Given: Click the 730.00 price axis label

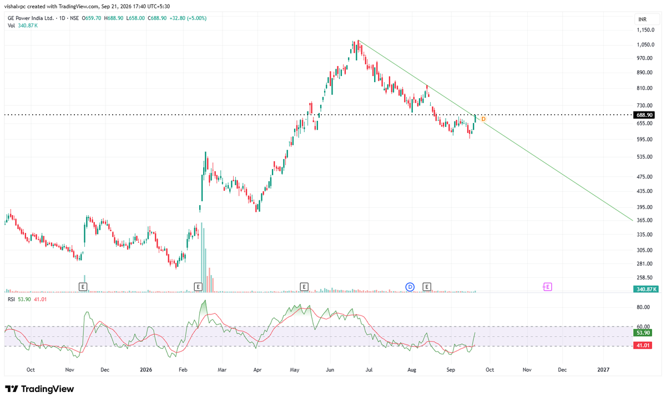Looking at the screenshot, I should [x=645, y=105].
